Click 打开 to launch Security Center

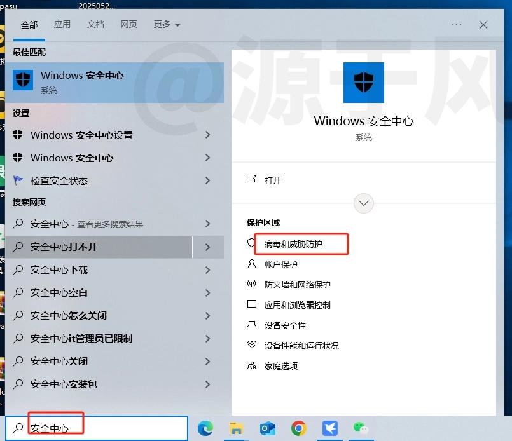(272, 180)
